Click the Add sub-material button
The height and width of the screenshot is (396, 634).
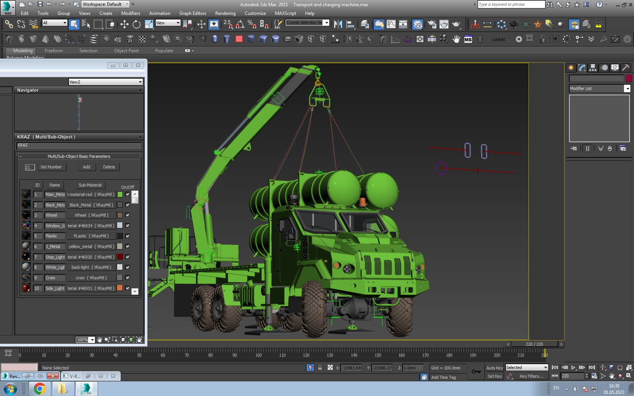point(87,167)
